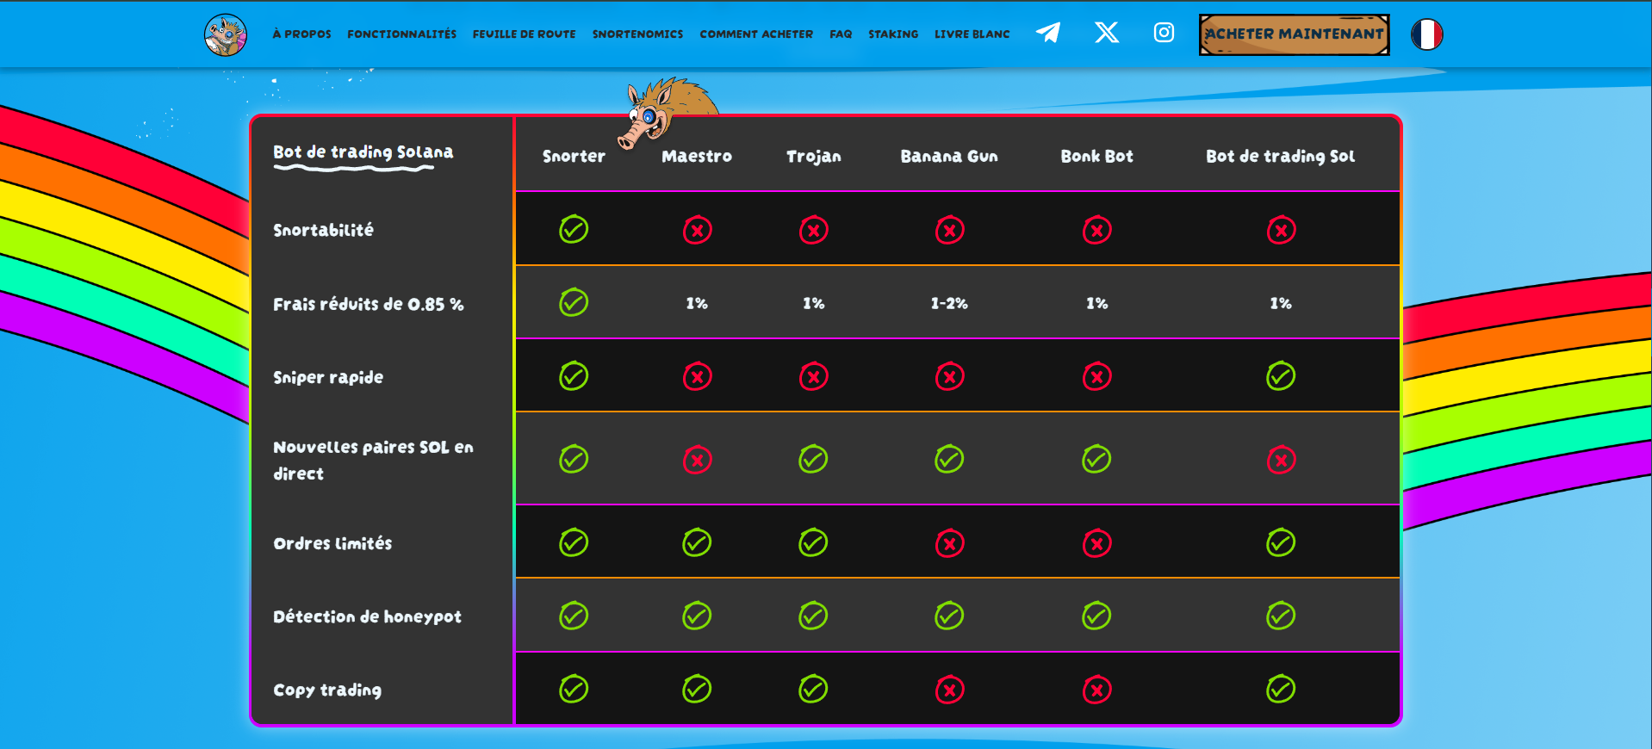Click Bot de trading Sol check in Sniper rapide row

(x=1281, y=375)
